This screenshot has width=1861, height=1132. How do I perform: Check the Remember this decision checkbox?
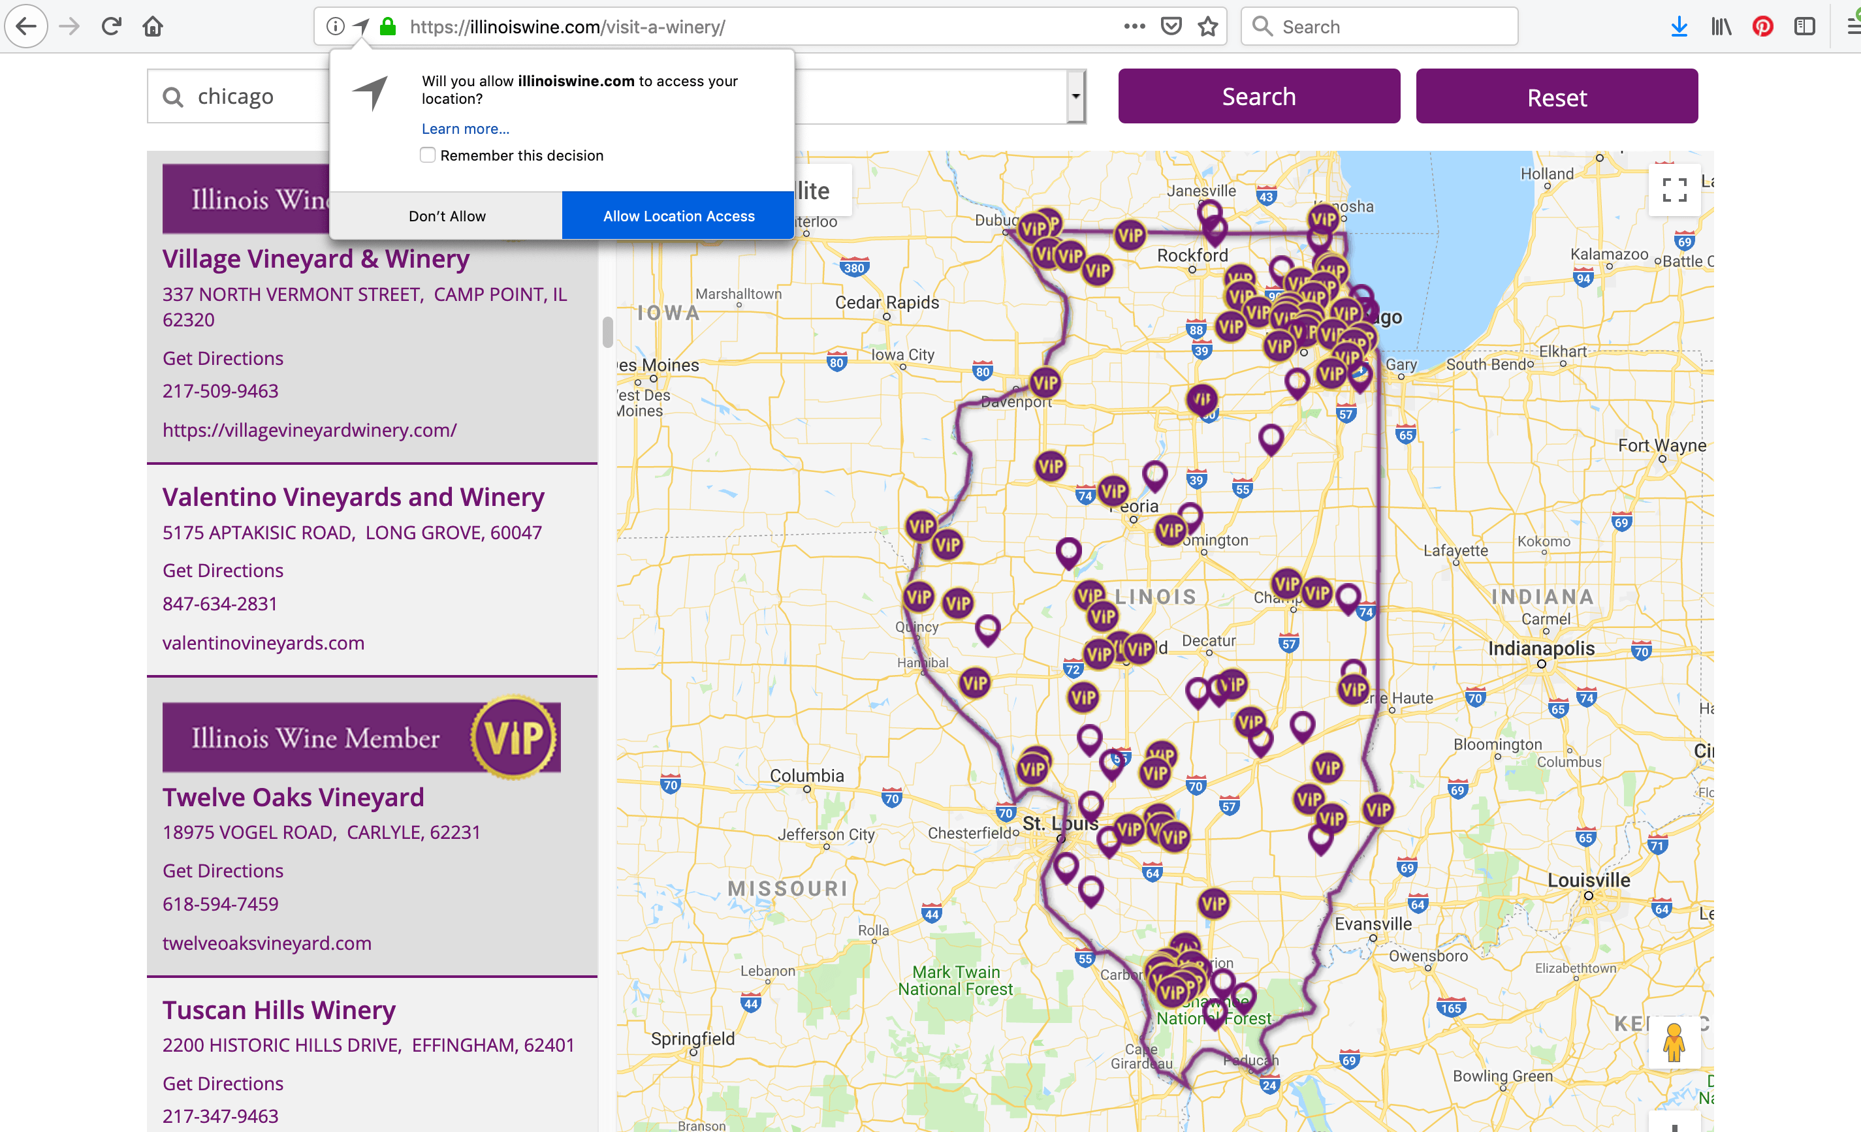(x=428, y=155)
